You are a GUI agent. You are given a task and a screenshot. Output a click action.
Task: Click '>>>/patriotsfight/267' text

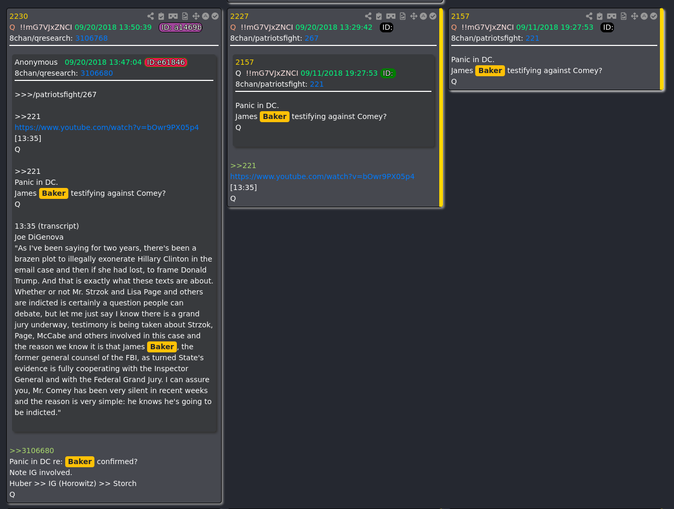[x=55, y=94]
